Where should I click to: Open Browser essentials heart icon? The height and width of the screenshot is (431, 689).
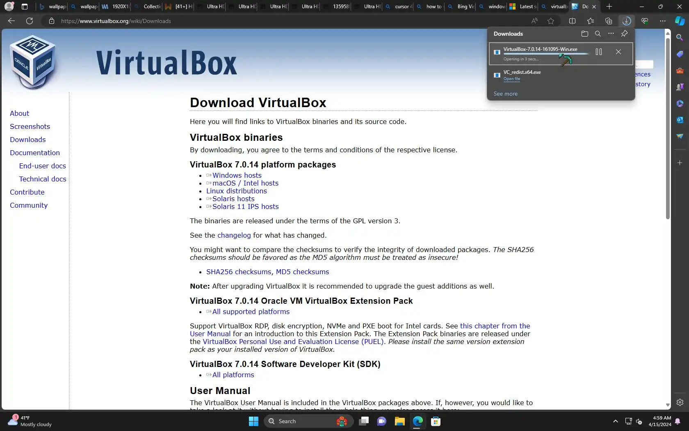(645, 21)
